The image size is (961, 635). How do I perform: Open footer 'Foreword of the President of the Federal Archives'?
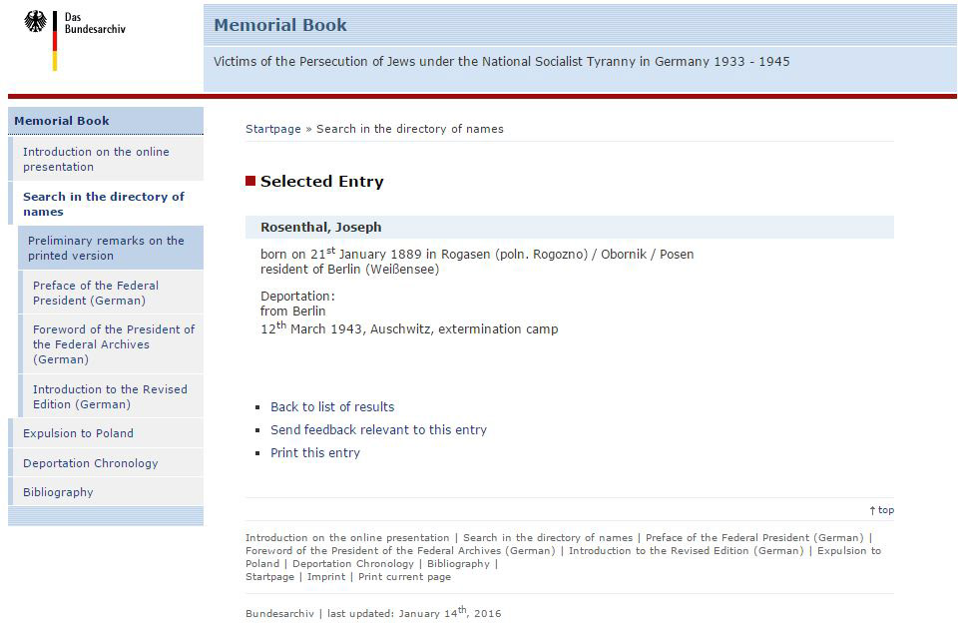[x=400, y=550]
